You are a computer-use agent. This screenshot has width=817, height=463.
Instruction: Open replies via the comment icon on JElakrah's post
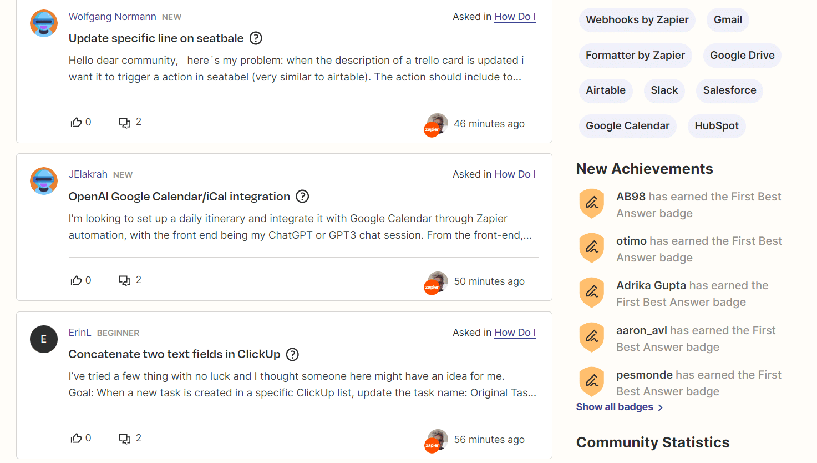125,280
